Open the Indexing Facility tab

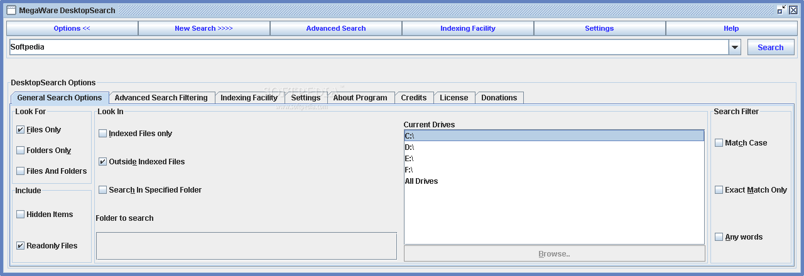(x=249, y=98)
